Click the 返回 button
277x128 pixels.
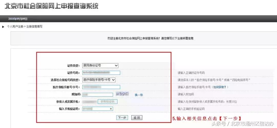coord(137,118)
